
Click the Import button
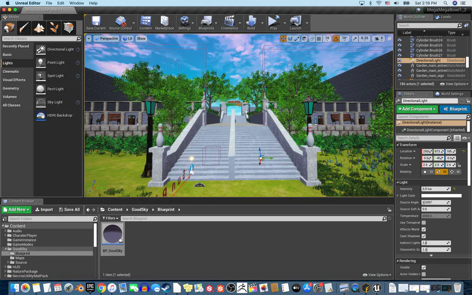coord(44,210)
